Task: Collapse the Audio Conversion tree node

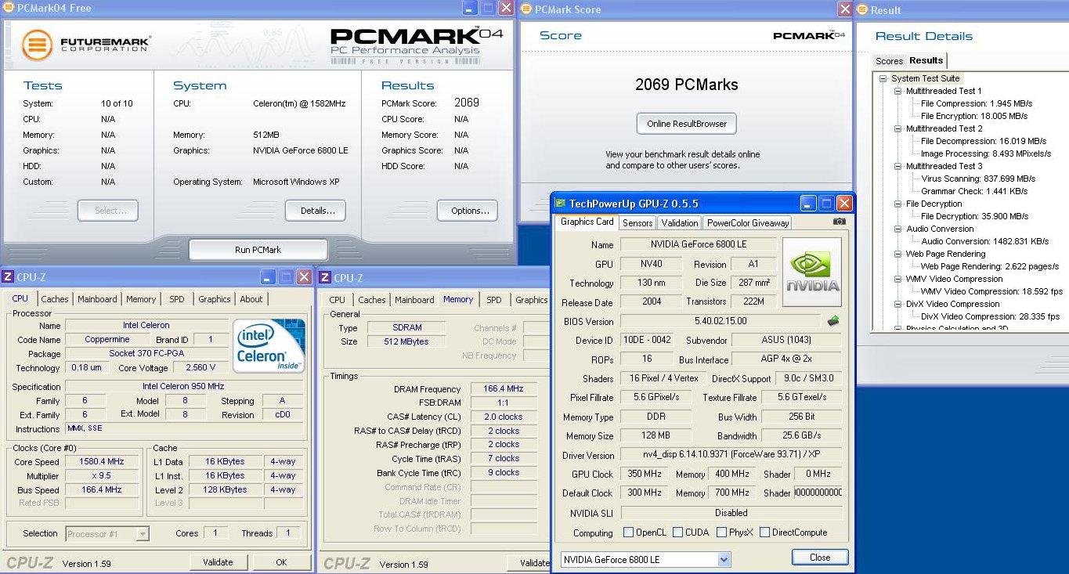Action: 898,229
